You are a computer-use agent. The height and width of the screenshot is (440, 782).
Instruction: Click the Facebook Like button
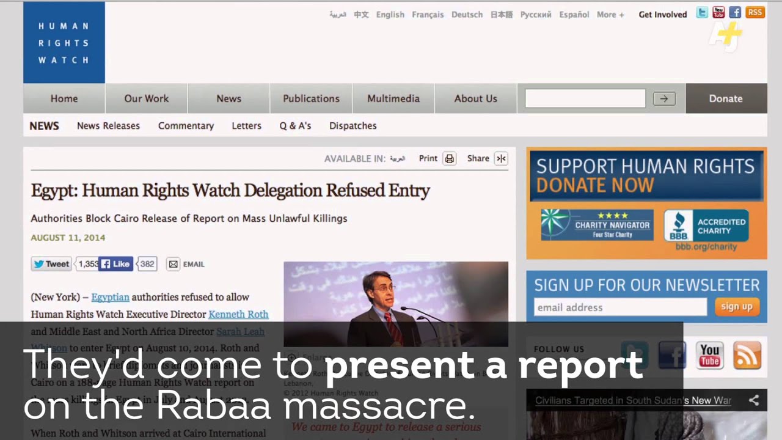[115, 264]
